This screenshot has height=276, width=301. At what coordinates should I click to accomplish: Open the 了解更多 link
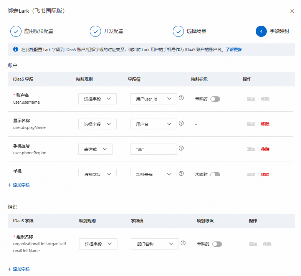233,50
